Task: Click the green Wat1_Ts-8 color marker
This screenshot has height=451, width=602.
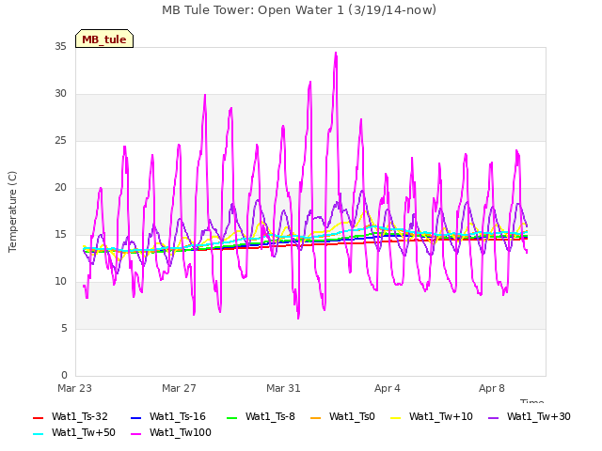Action: point(232,418)
